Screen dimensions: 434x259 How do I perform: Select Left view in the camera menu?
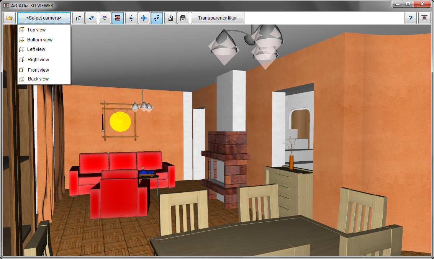click(x=36, y=49)
